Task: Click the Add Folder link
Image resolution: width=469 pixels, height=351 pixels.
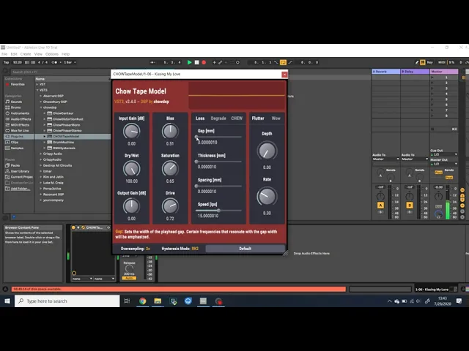Action: pos(18,189)
